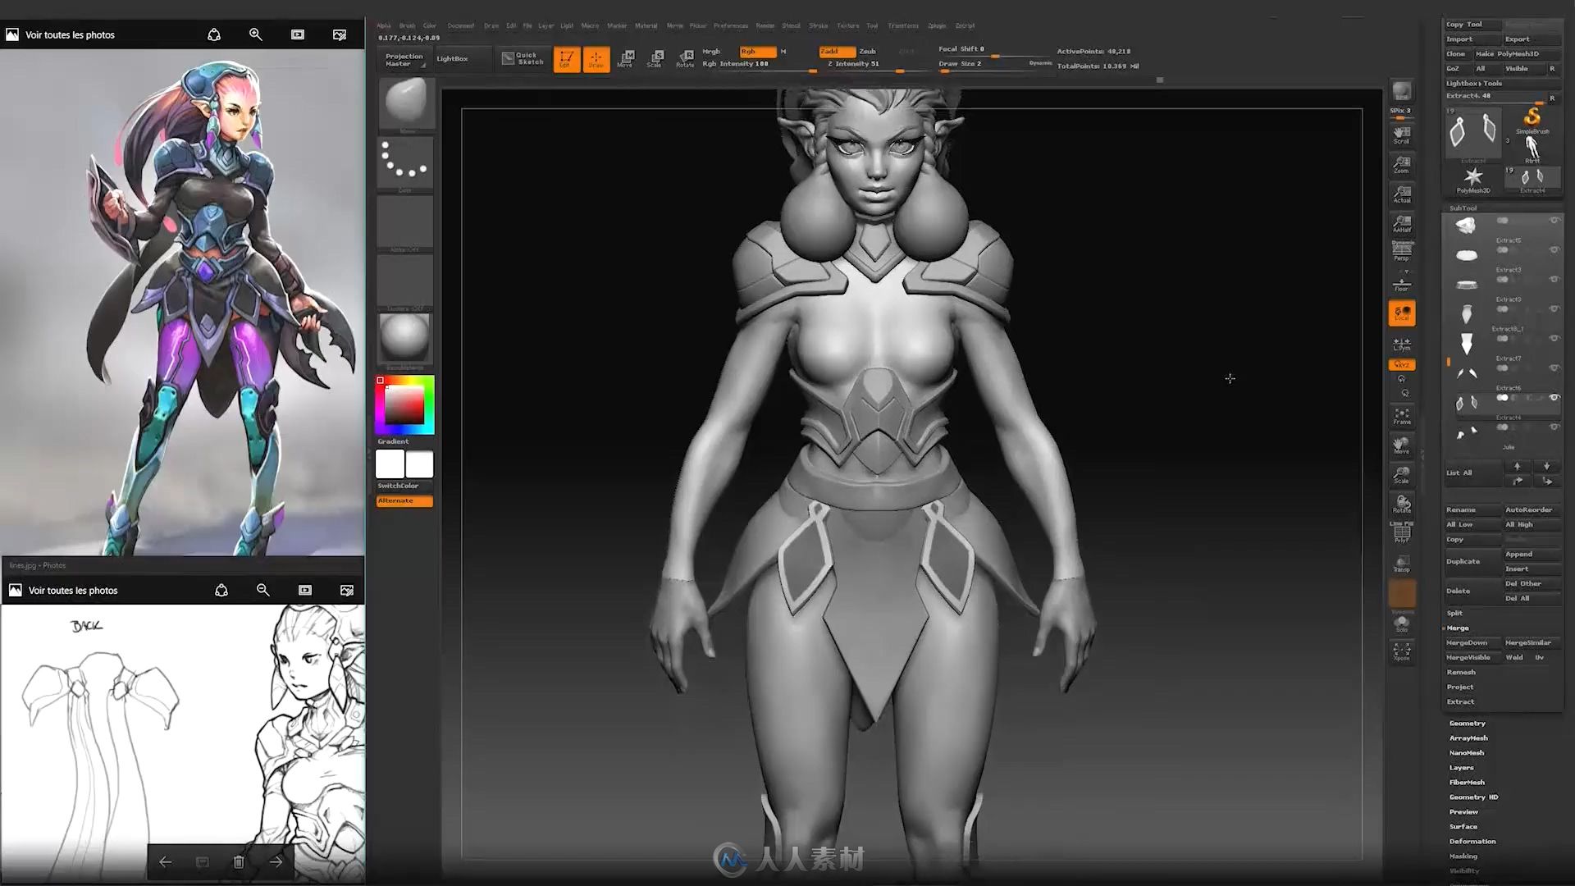The height and width of the screenshot is (886, 1575).
Task: Click the right shelf Rotate view icon
Action: (1401, 504)
